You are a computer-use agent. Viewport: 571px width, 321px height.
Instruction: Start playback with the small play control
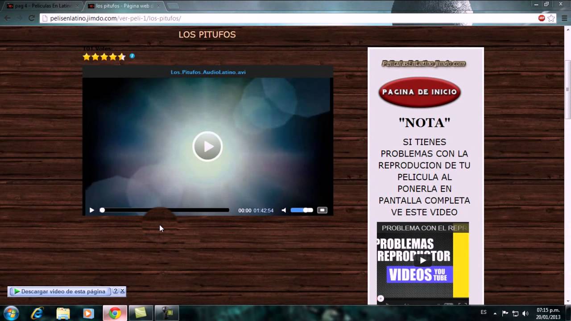[92, 210]
